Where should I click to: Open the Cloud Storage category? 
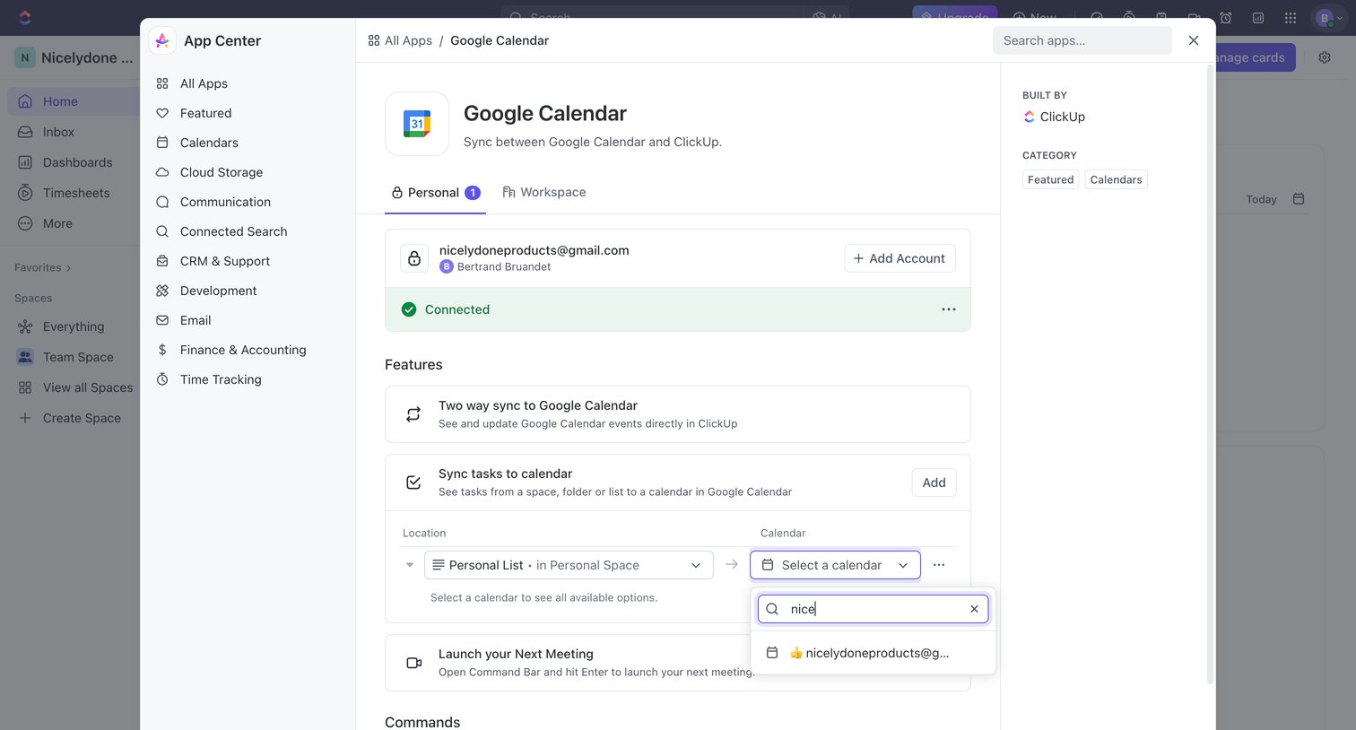(221, 172)
